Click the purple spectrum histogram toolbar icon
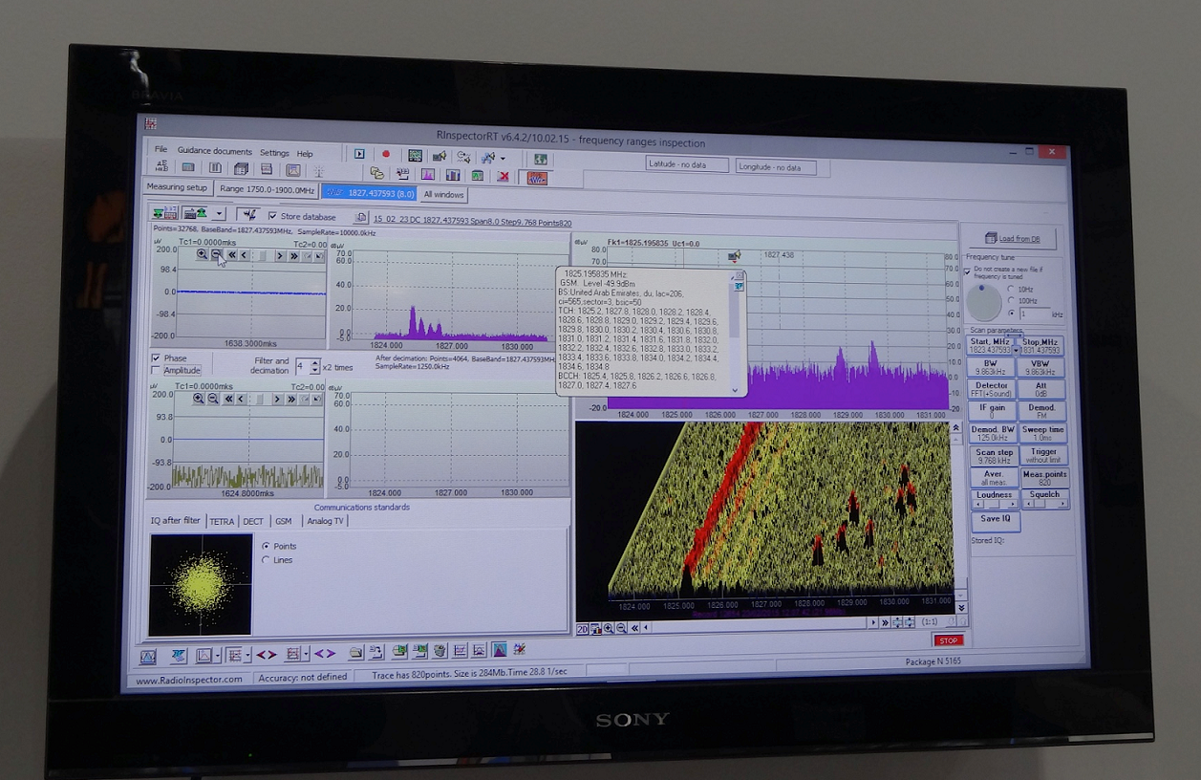This screenshot has height=780, width=1201. pyautogui.click(x=427, y=175)
